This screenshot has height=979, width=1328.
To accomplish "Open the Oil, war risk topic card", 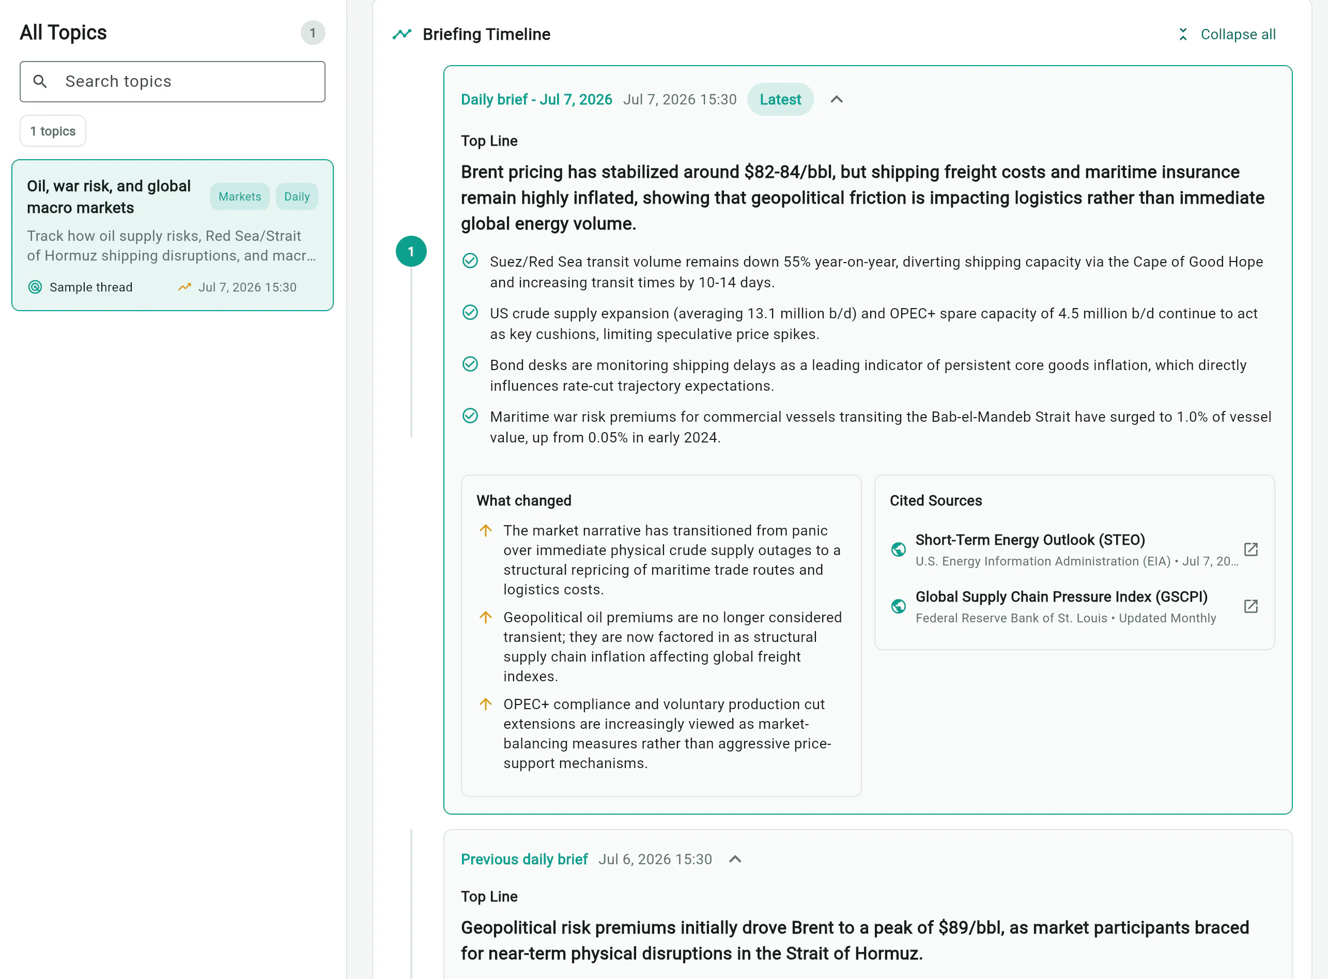I will 173,235.
